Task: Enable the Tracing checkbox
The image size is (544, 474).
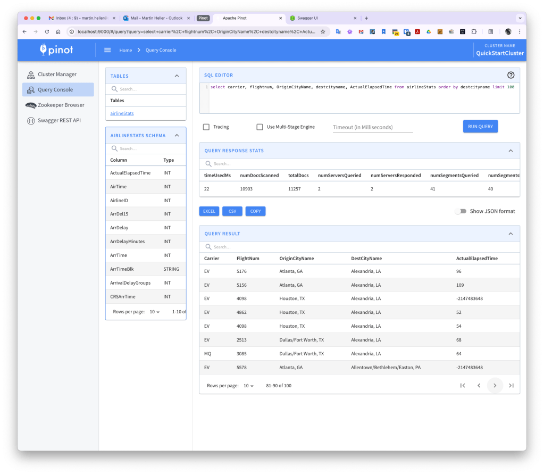Action: point(206,127)
